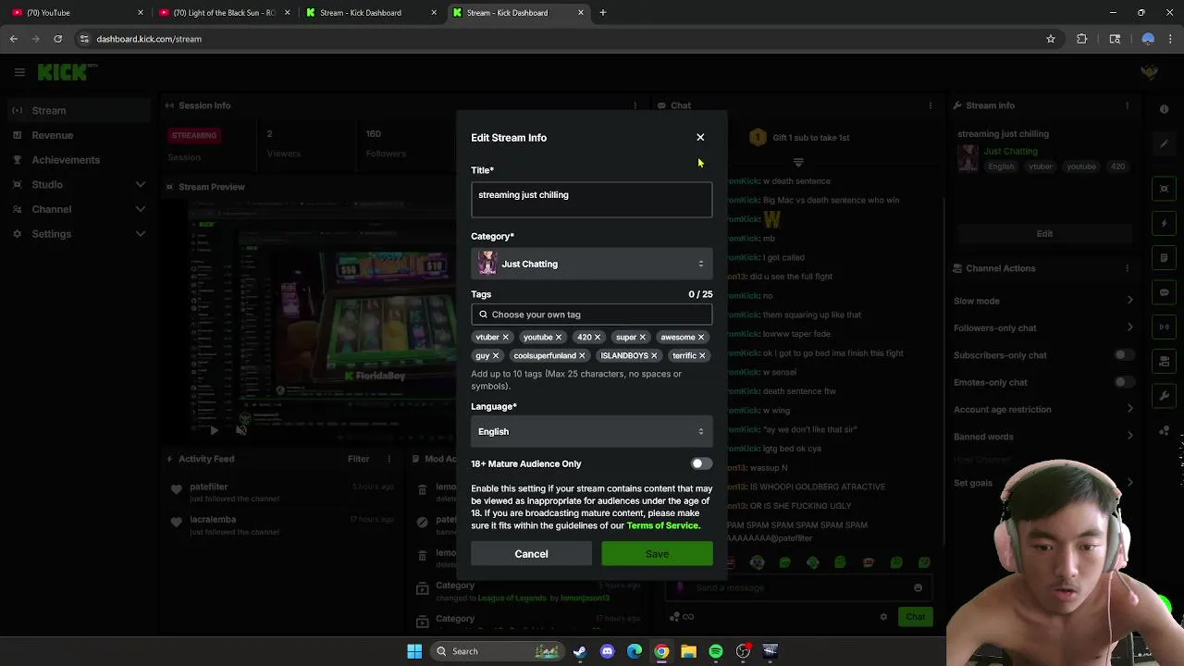Click the green Chat send button
Image resolution: width=1184 pixels, height=666 pixels.
click(x=915, y=617)
